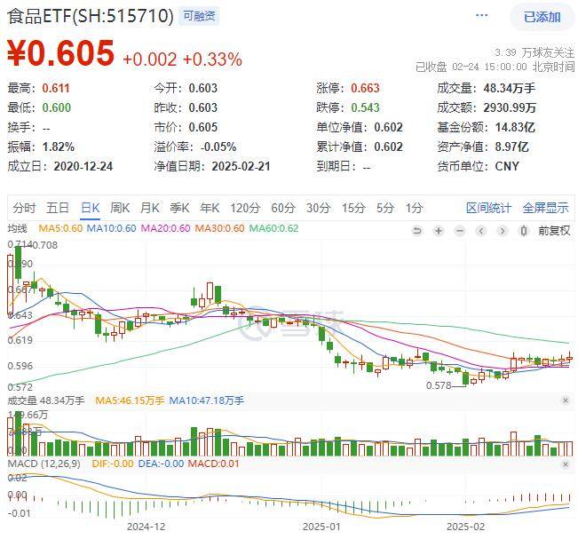This screenshot has width=578, height=539.
Task: Click the 成交额 value 2930.99万
Action: 510,107
